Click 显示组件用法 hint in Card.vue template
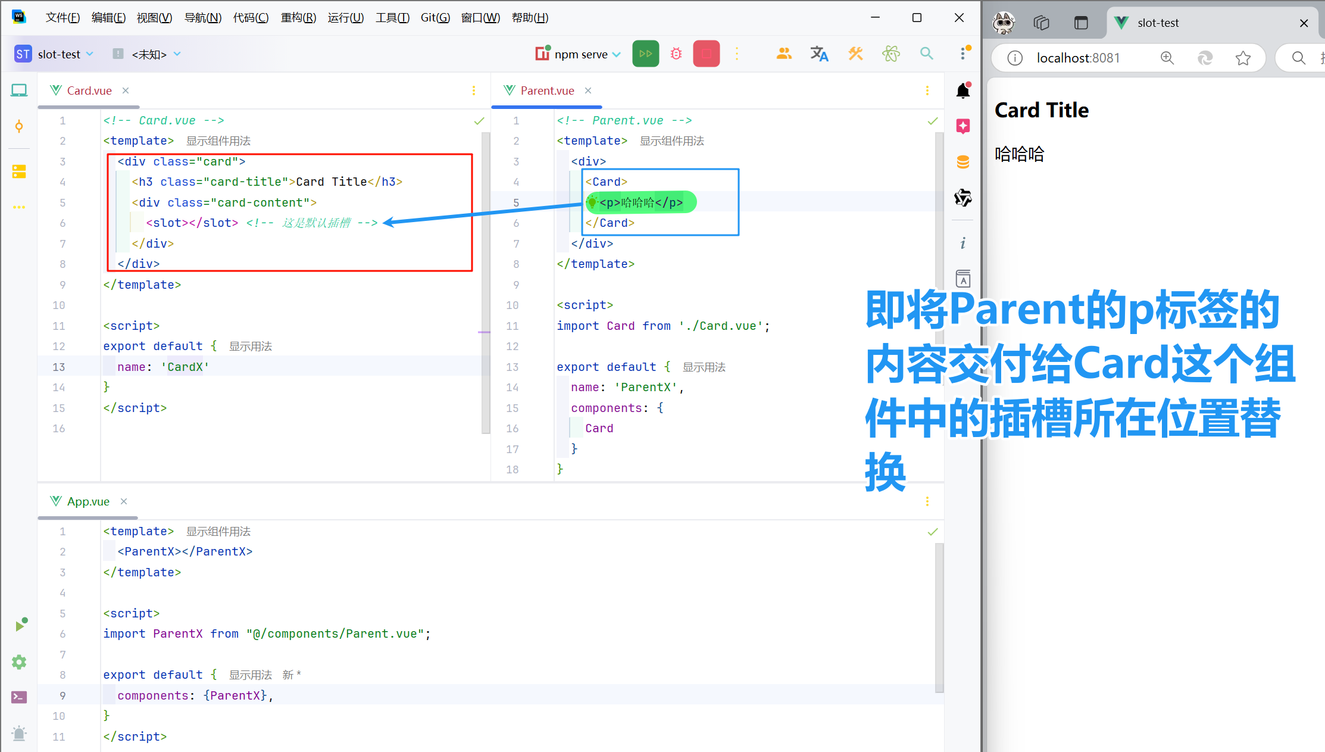1325x752 pixels. (x=218, y=141)
